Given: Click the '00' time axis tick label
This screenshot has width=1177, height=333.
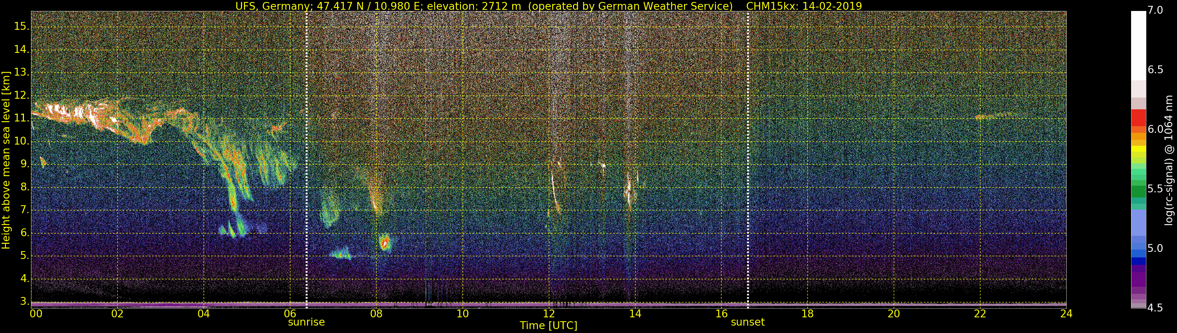Looking at the screenshot, I should [x=36, y=314].
